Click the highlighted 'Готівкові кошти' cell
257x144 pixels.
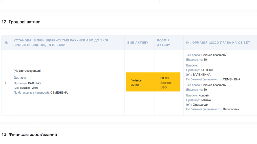pyautogui.click(x=136, y=83)
